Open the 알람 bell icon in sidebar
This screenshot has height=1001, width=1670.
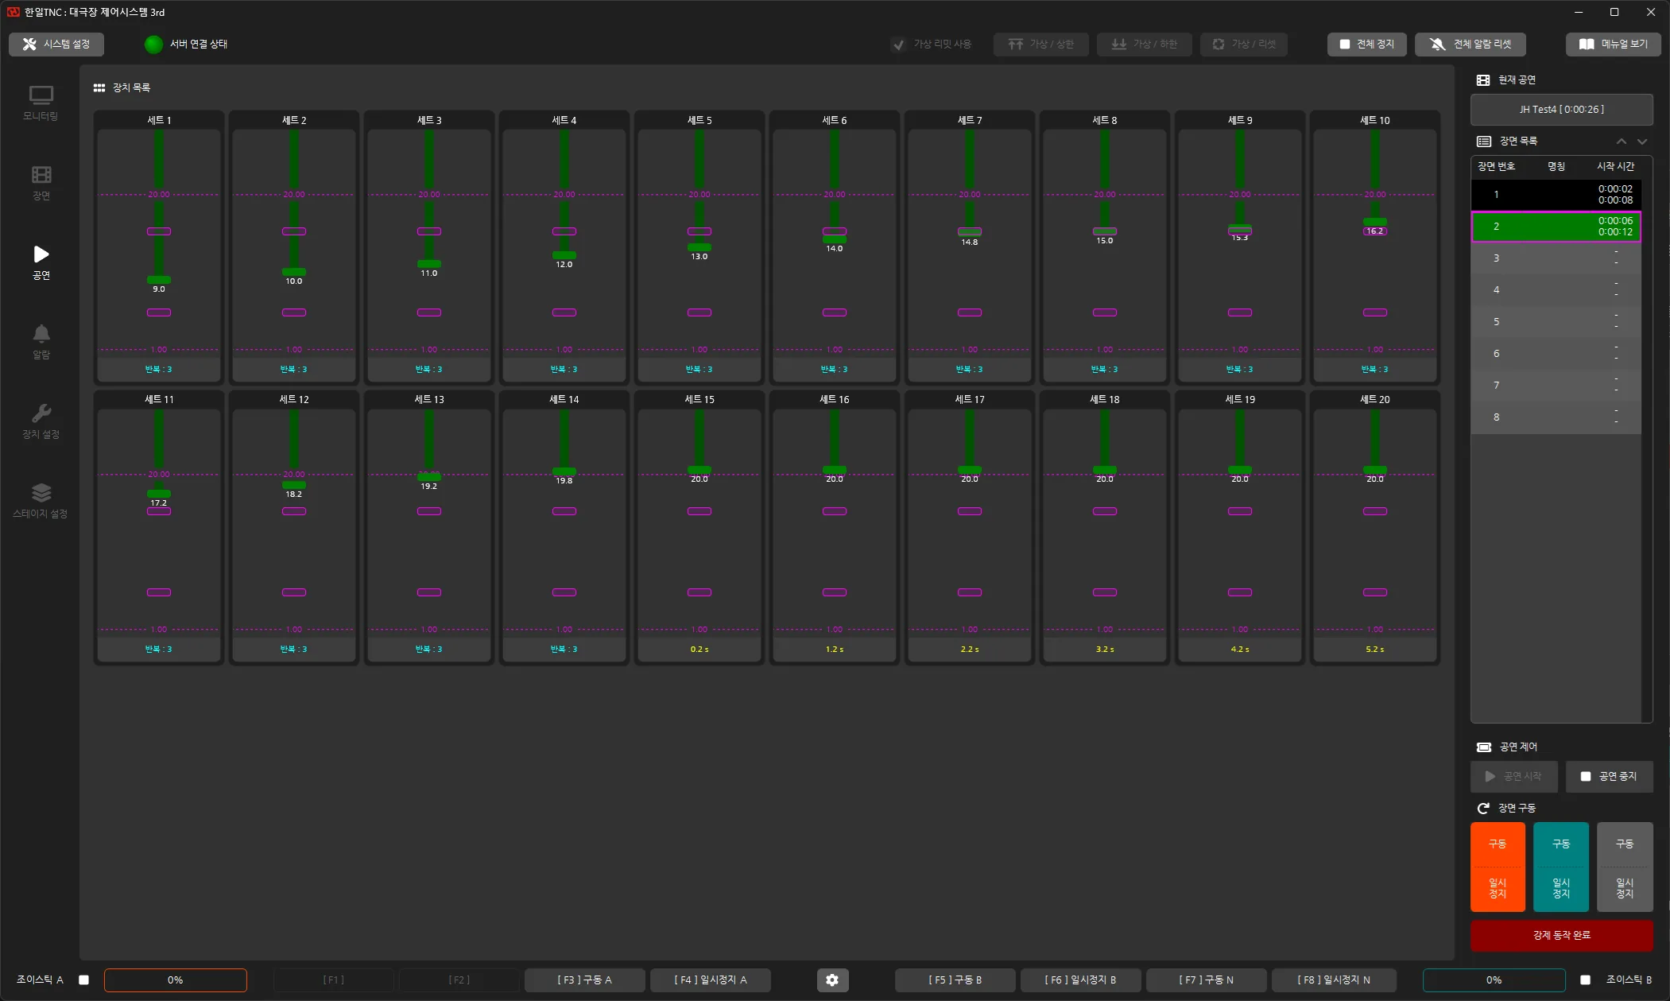[x=41, y=334]
